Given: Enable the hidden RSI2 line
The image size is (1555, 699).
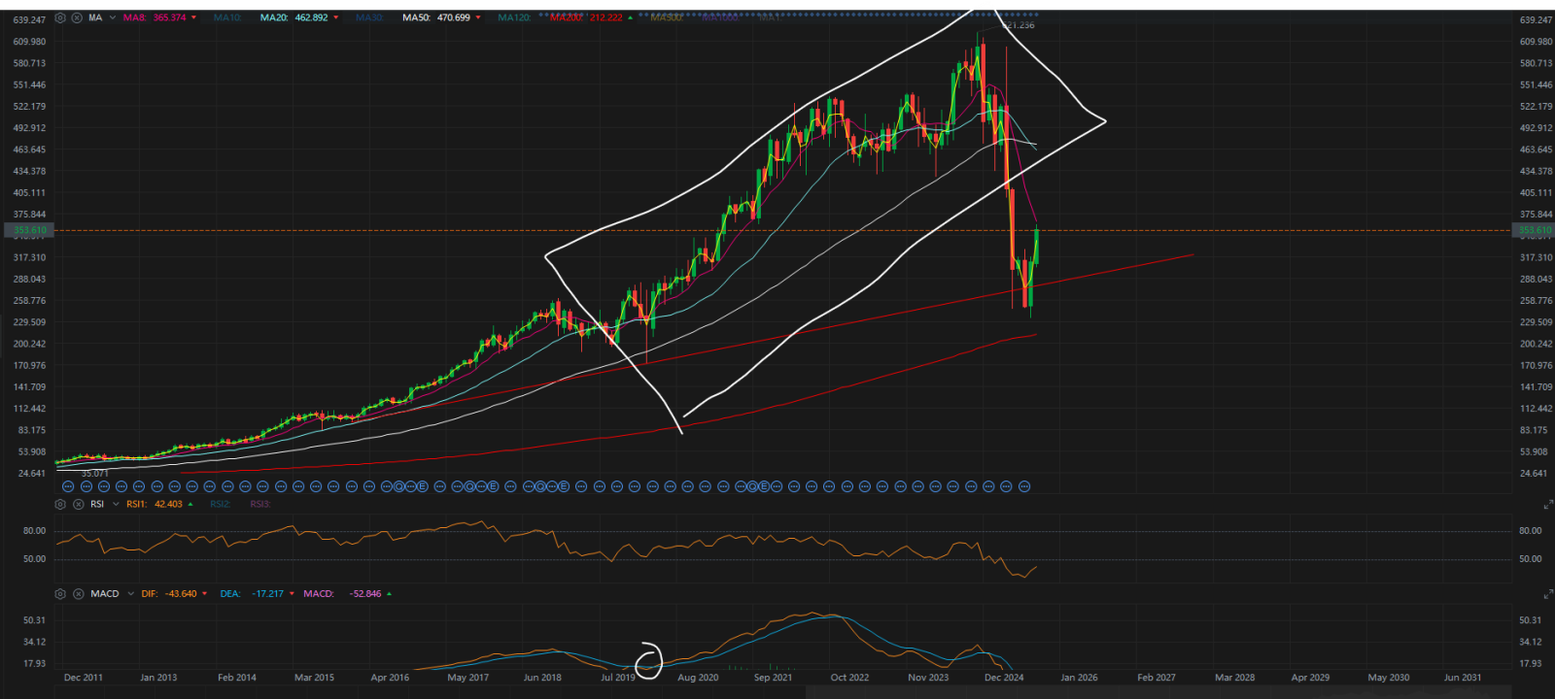Looking at the screenshot, I should (220, 504).
